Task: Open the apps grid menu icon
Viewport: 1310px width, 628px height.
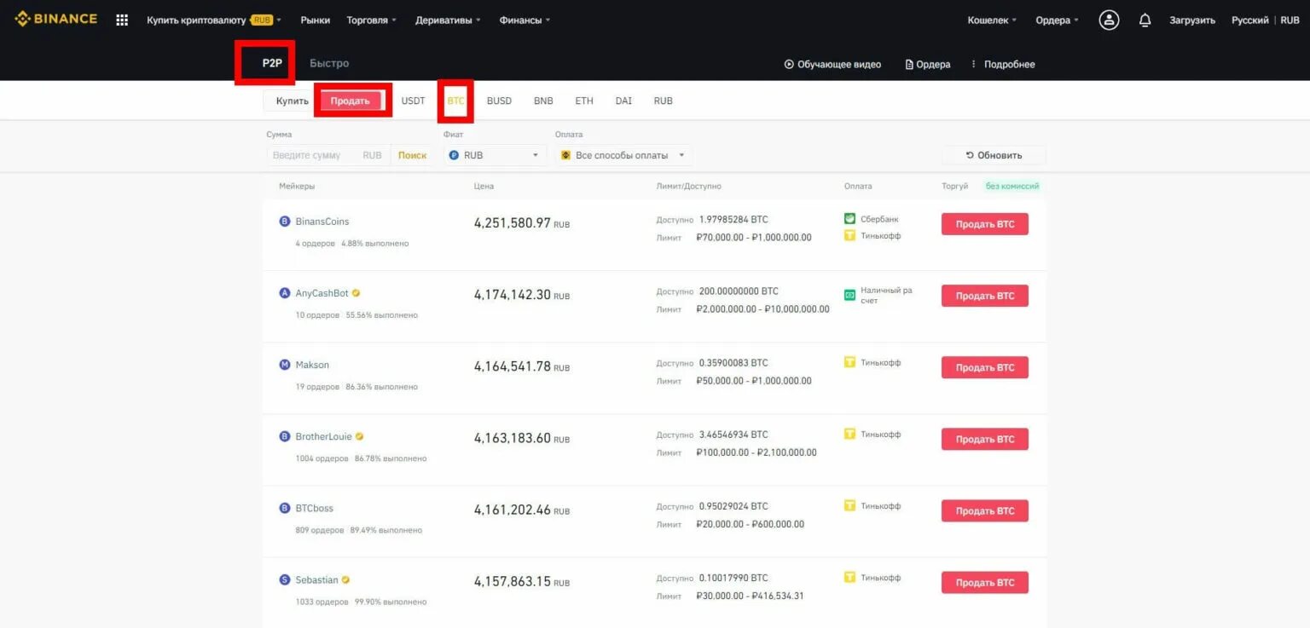Action: click(x=122, y=20)
